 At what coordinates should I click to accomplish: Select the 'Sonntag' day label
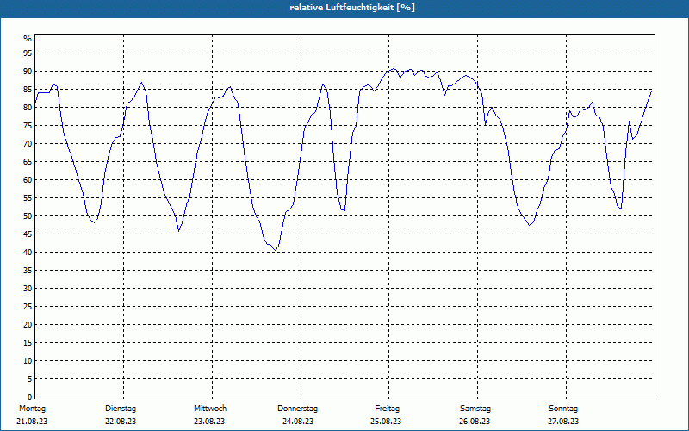pos(563,409)
